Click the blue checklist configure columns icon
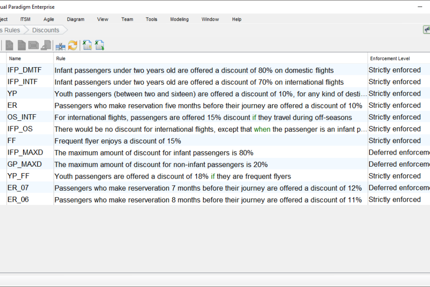Image resolution: width=430 pixels, height=287 pixels. 60,45
